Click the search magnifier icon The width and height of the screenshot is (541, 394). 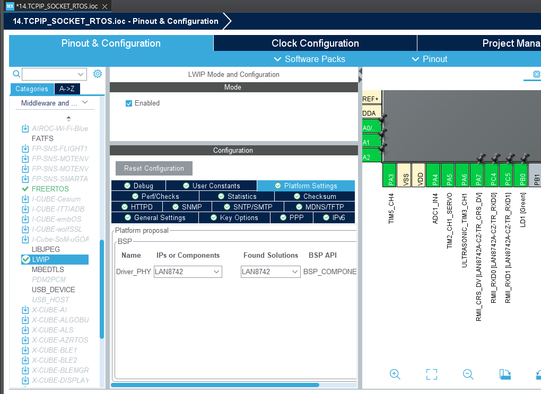[x=16, y=74]
